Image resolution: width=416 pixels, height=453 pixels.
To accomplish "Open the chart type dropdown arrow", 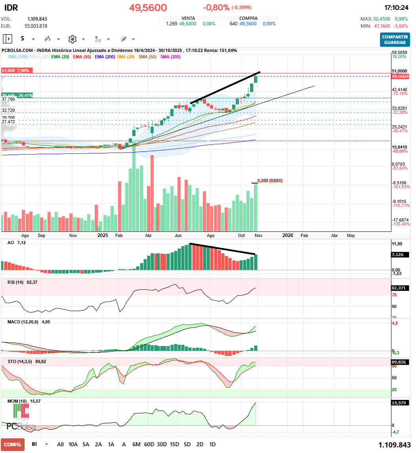I will [x=58, y=39].
